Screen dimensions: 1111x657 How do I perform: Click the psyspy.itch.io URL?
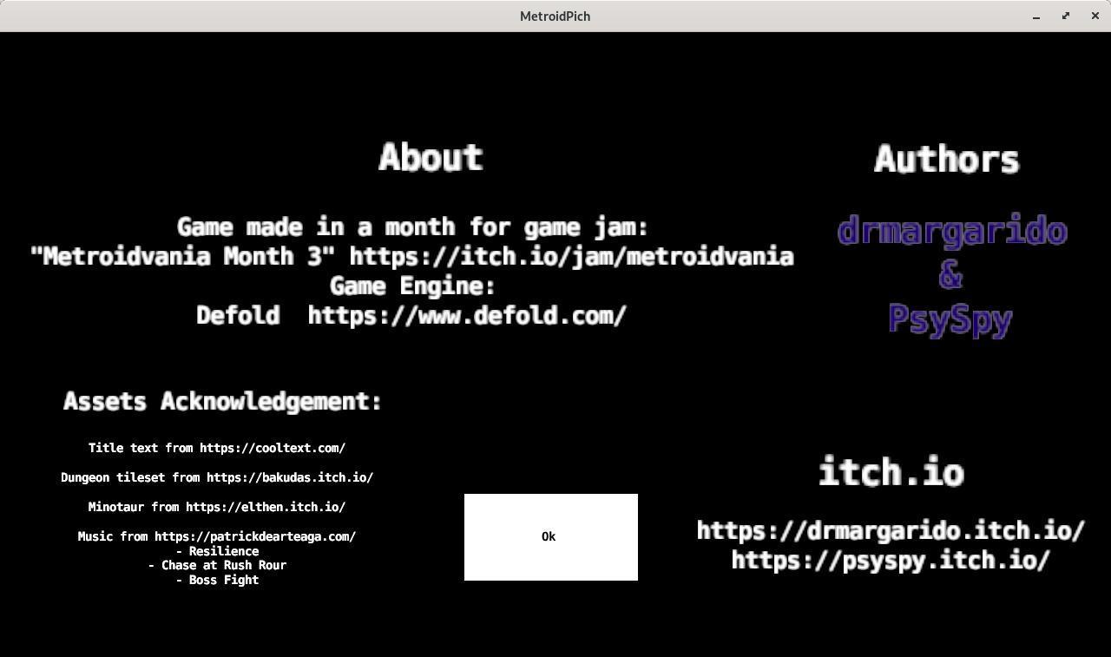[891, 561]
